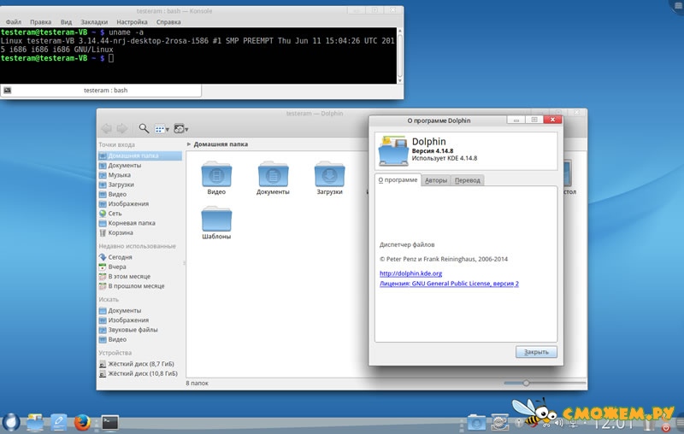This screenshot has height=434, width=684.
Task: Open the view mode dropdown in Dolphin toolbar
Action: [162, 129]
